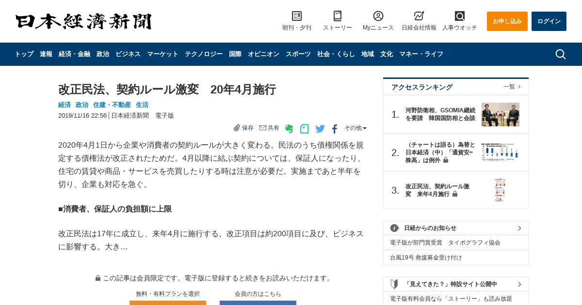Click the orange お申し込み button
The image size is (582, 305).
coord(507,21)
